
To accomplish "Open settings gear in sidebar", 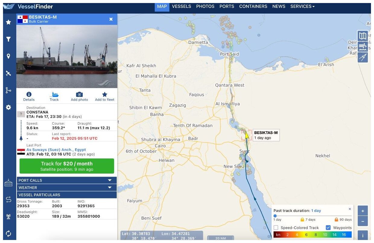I will (x=8, y=107).
